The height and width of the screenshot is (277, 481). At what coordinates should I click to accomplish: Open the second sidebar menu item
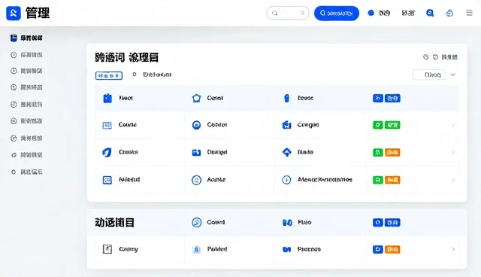[26, 55]
